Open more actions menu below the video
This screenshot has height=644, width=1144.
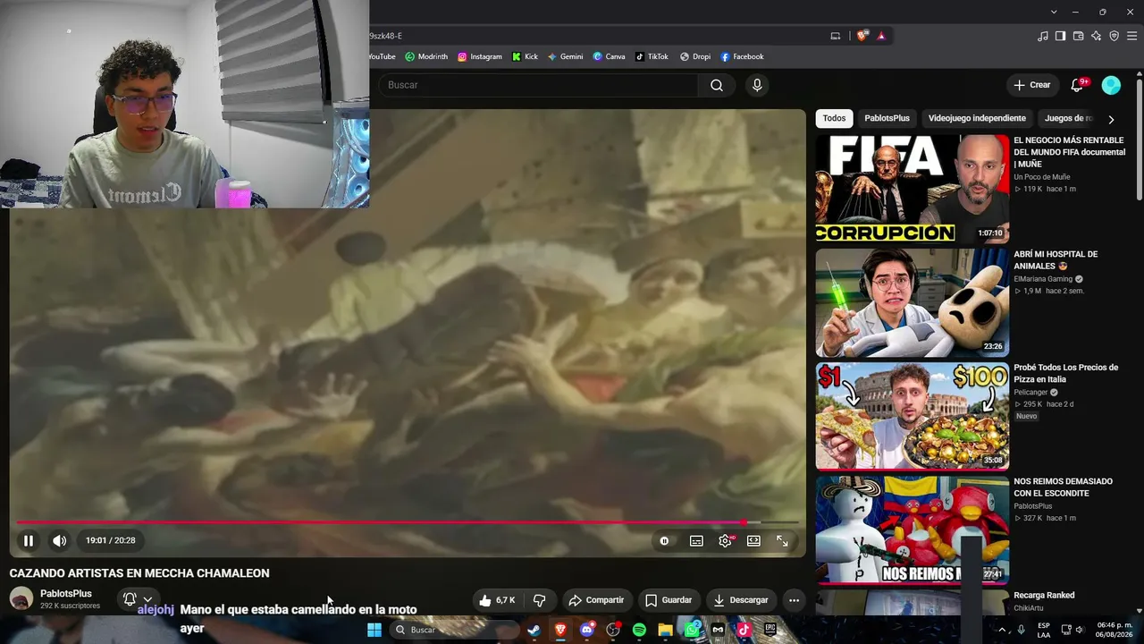794,600
